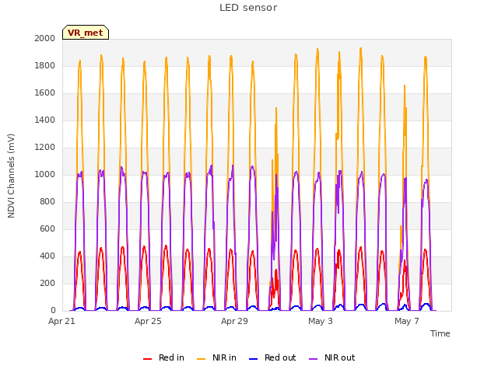Select the 'NIR in' legend entry
498x373 pixels.
tap(216, 357)
